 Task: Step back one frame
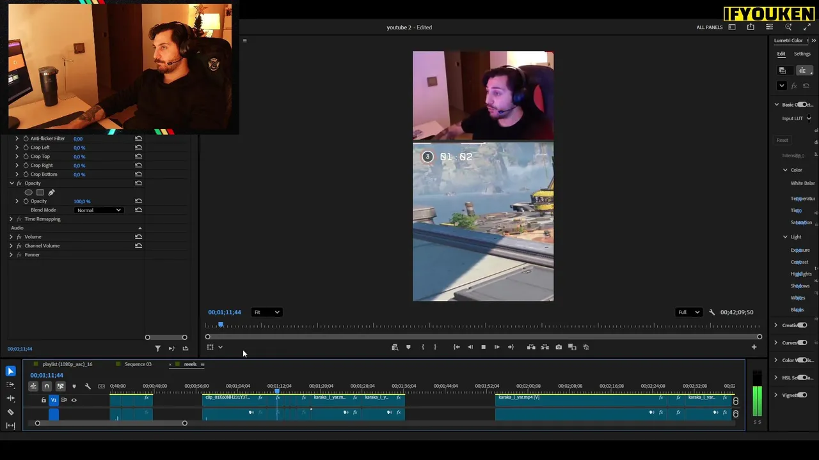click(x=470, y=347)
